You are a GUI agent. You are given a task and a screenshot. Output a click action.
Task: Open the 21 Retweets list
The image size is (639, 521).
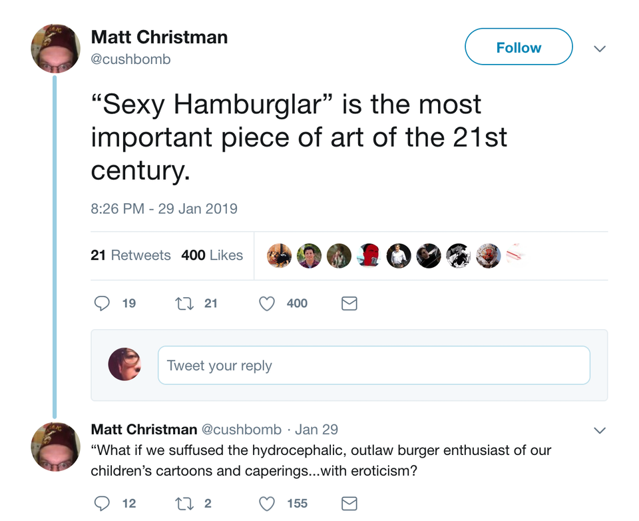coord(130,255)
